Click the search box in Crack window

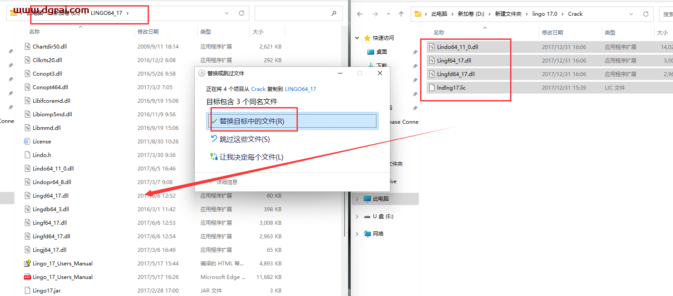[666, 14]
